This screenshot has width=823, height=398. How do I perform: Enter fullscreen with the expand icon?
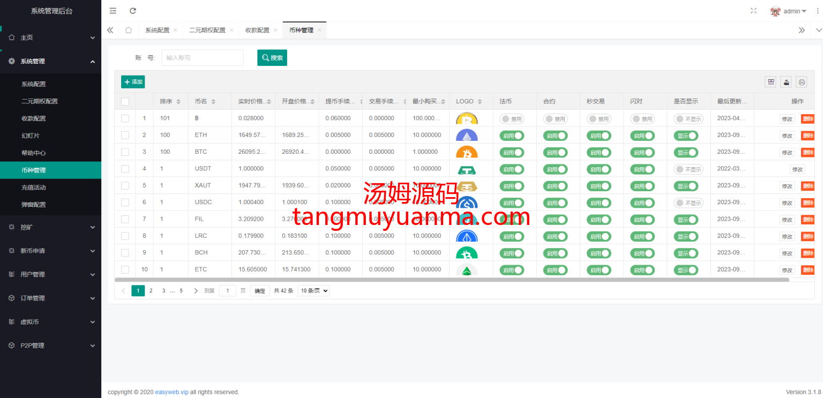click(754, 11)
